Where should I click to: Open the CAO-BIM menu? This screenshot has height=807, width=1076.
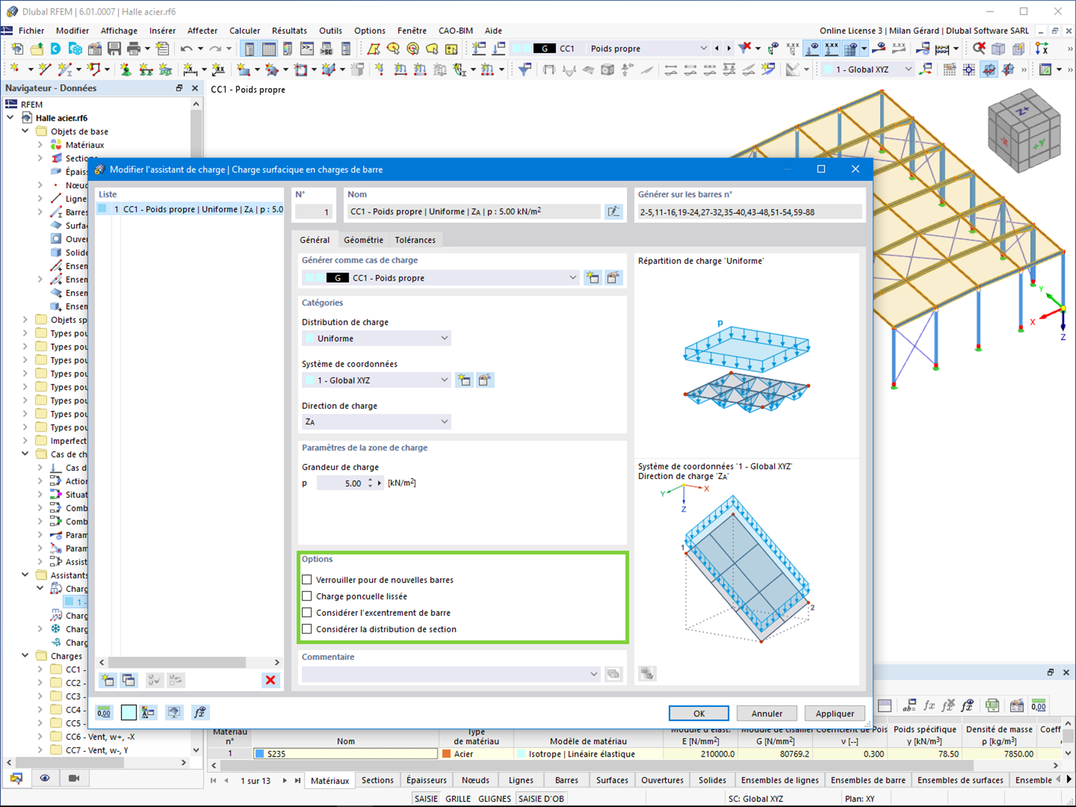point(455,30)
